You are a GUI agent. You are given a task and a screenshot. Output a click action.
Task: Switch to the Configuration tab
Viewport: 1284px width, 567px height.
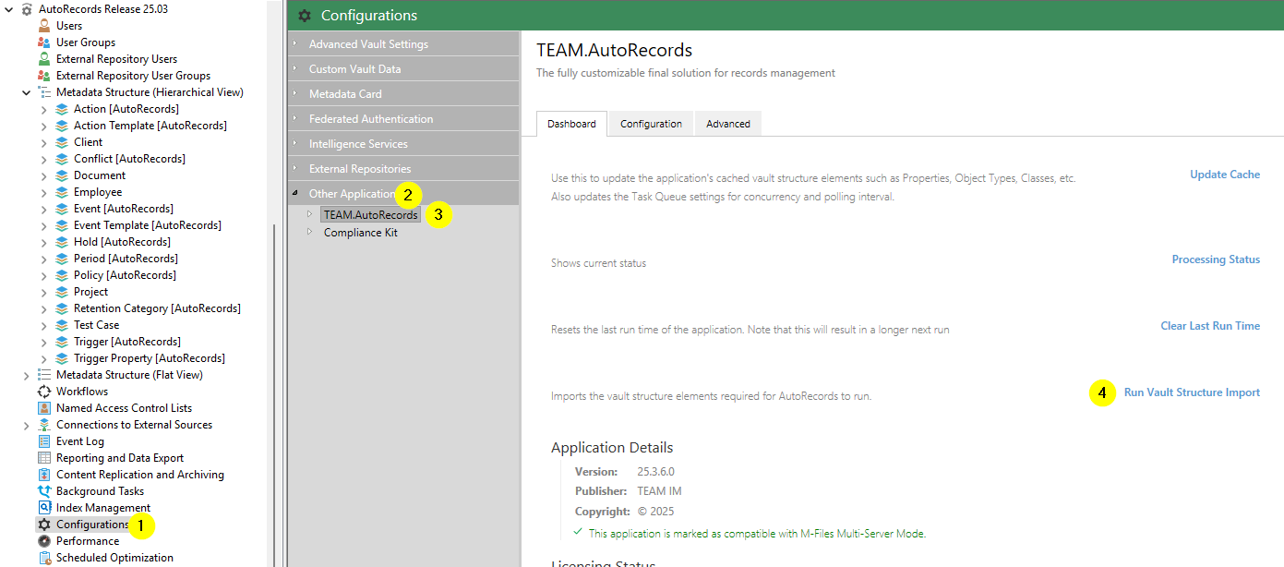pos(651,124)
